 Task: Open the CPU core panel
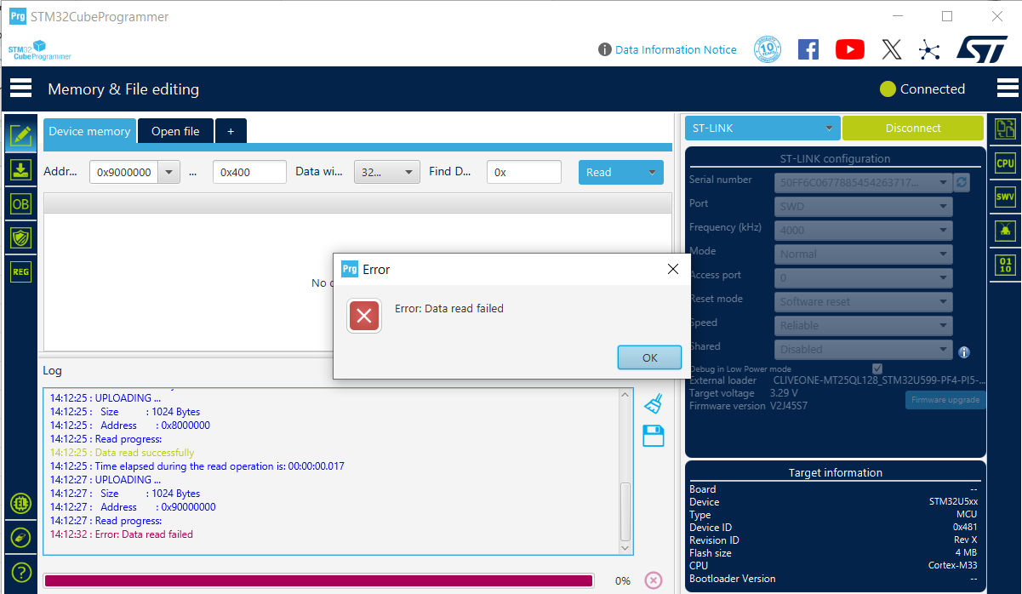pos(1005,162)
